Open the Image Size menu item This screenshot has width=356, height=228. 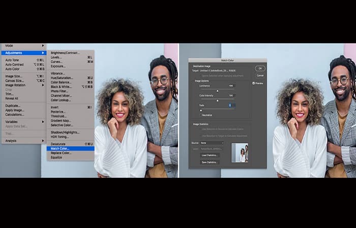[14, 76]
